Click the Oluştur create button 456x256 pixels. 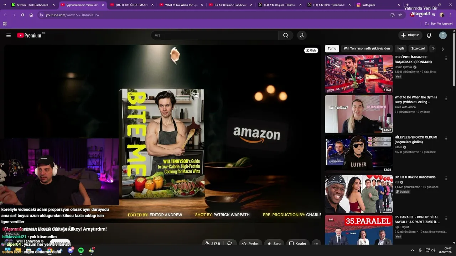click(410, 35)
